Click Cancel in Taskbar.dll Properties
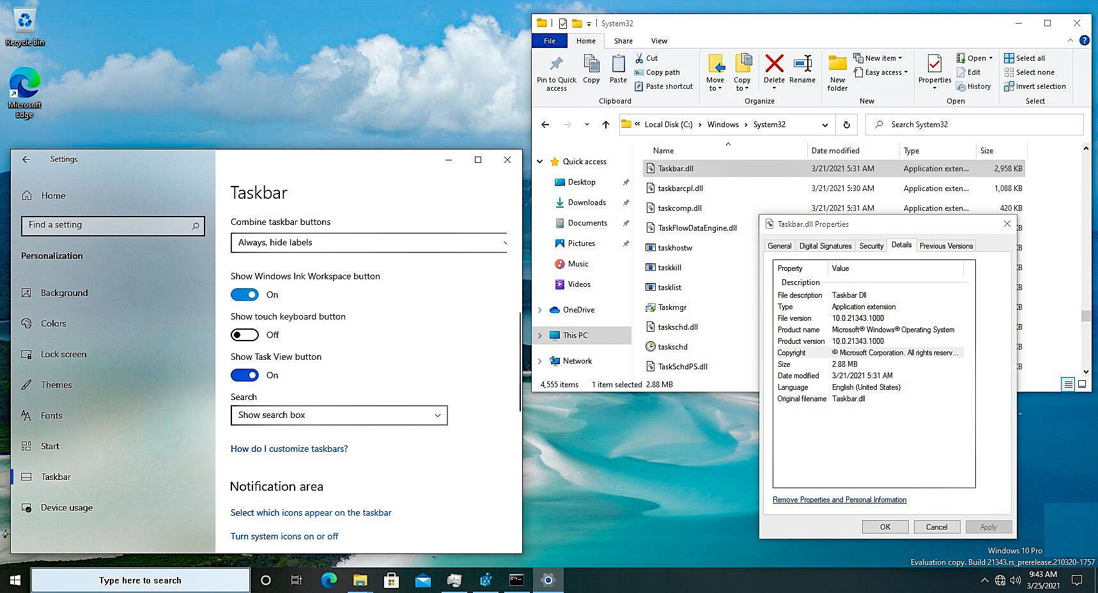Viewport: 1098px width, 593px height. tap(936, 527)
